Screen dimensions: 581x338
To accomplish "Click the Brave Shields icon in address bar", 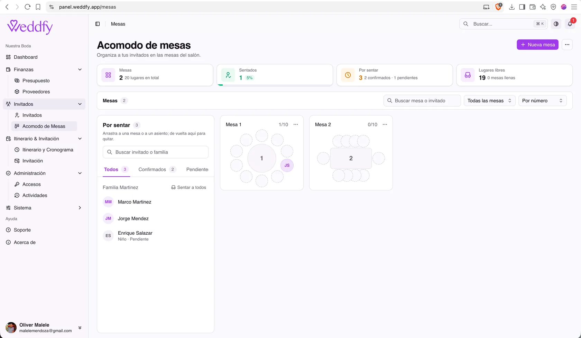I will pyautogui.click(x=498, y=7).
